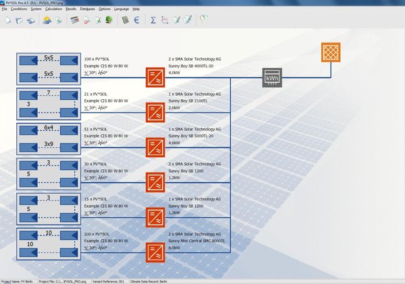The image size is (405, 284).
Task: Click 'Sunny Boy SB 4000TL-20' text
Action: coord(191,66)
